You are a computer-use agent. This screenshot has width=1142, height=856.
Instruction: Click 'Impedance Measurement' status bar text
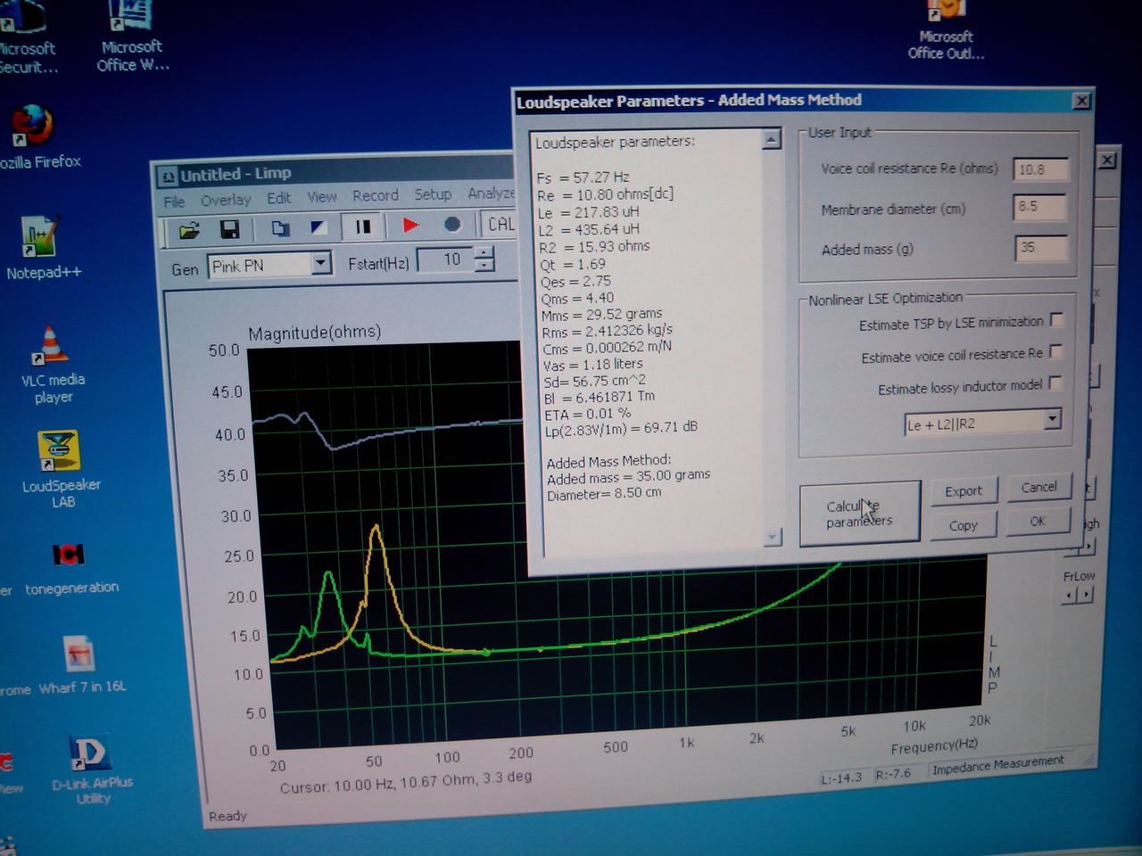coord(998,764)
